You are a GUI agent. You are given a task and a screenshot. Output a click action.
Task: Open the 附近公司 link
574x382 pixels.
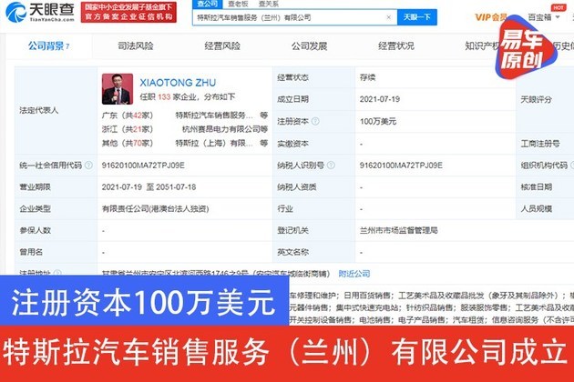(354, 274)
